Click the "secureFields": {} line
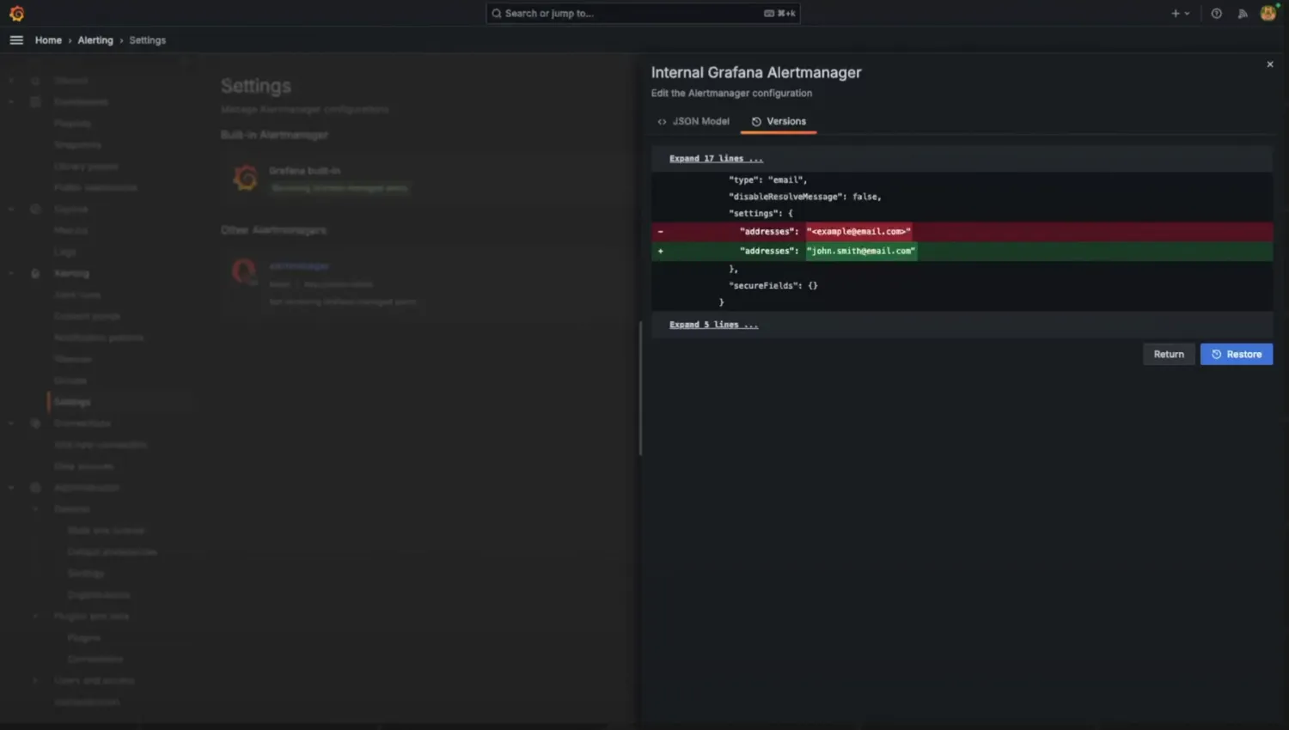 point(773,285)
